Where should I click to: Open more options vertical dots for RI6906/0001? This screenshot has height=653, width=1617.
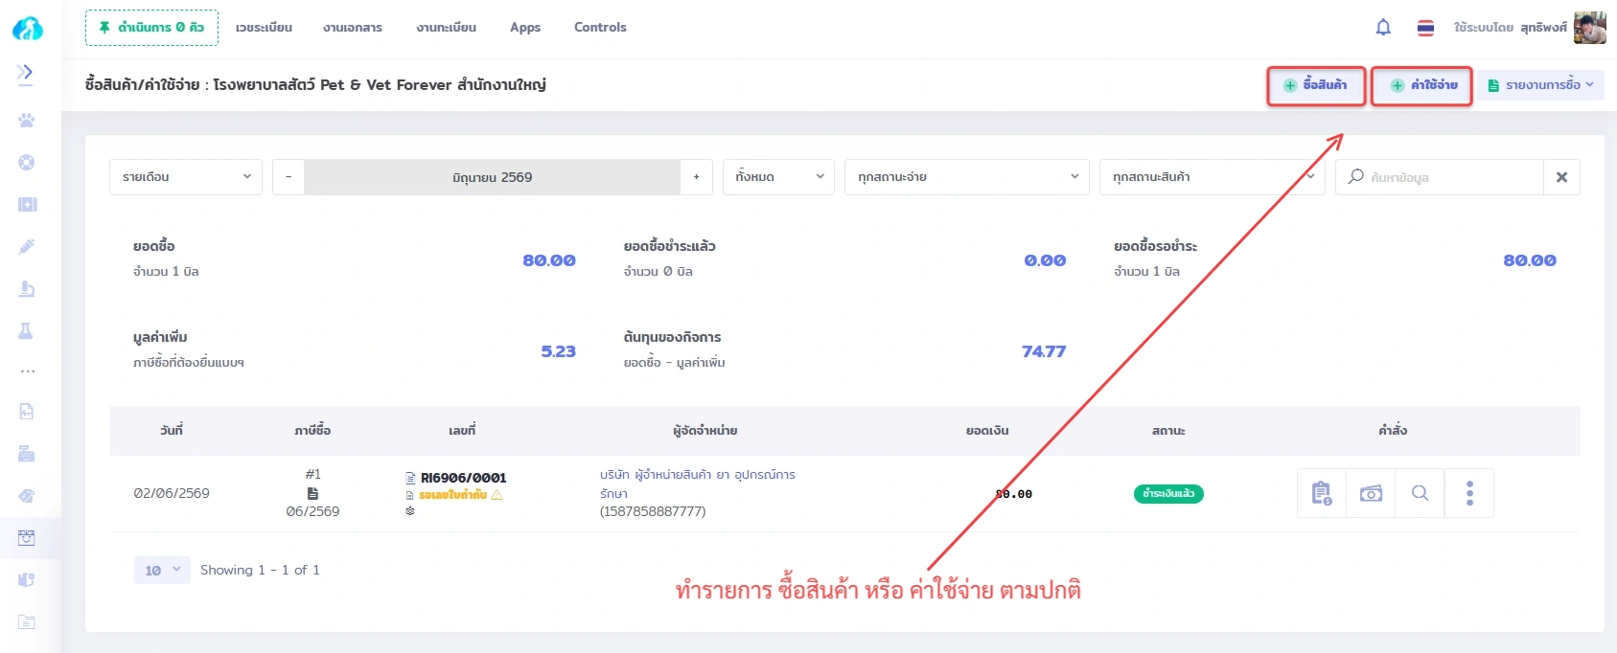click(x=1469, y=493)
